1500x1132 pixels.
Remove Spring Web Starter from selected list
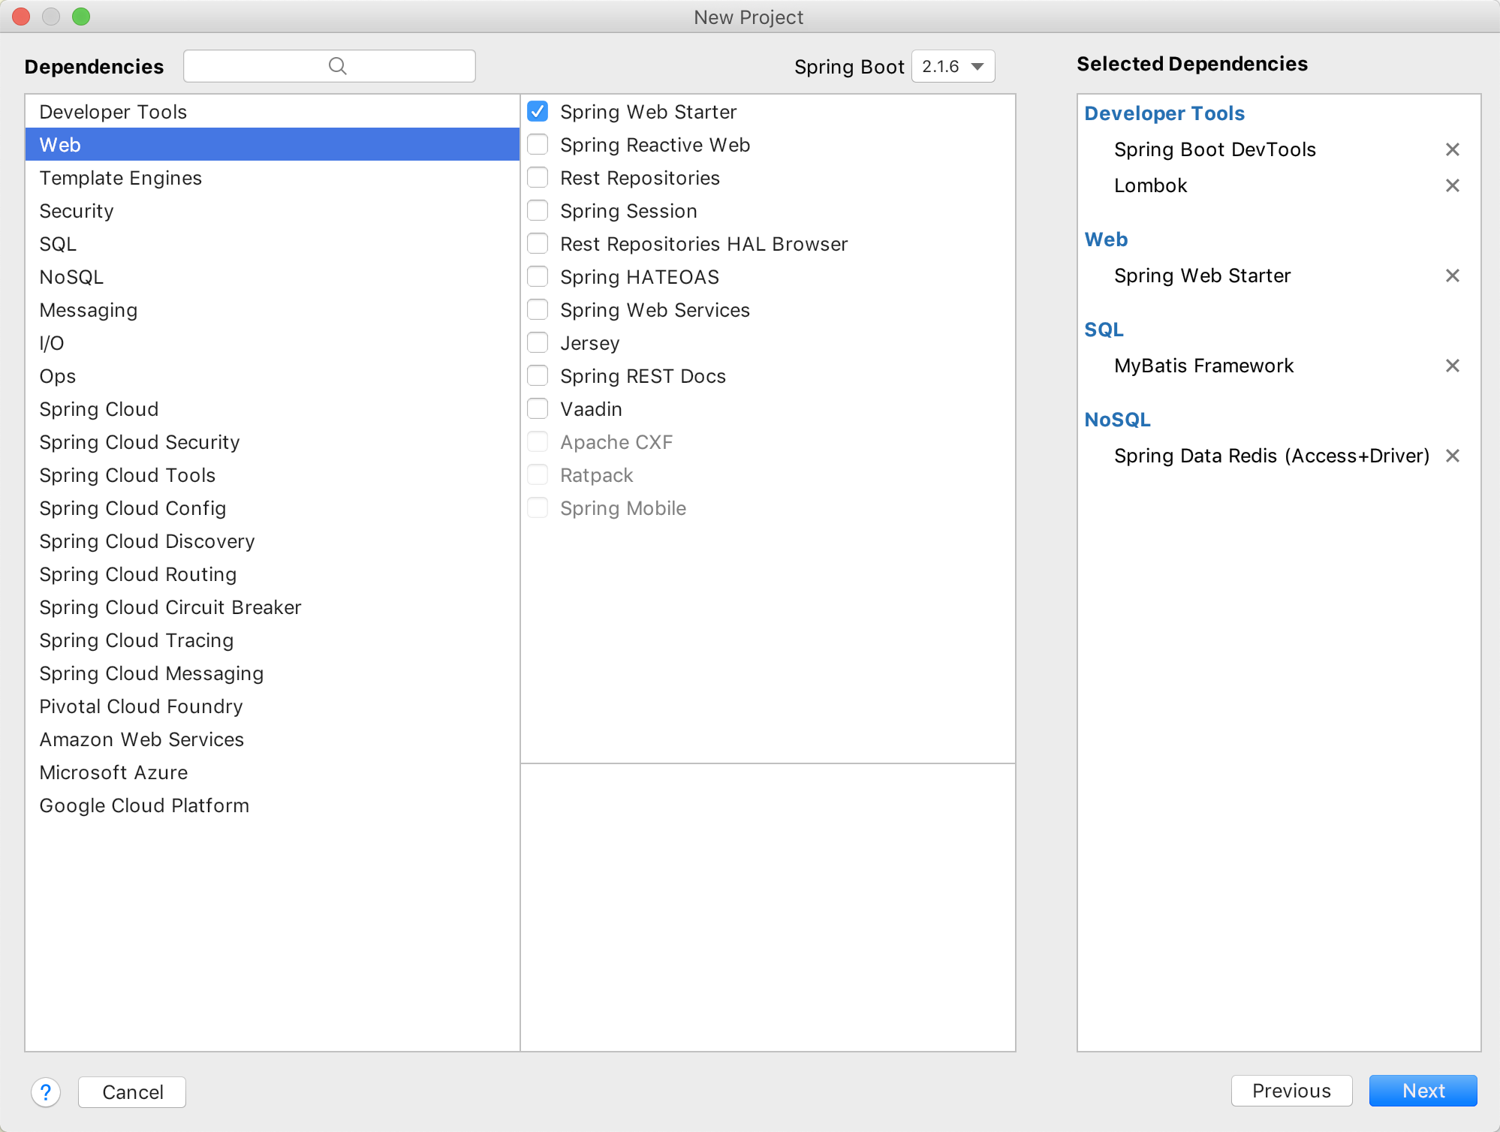coord(1452,275)
